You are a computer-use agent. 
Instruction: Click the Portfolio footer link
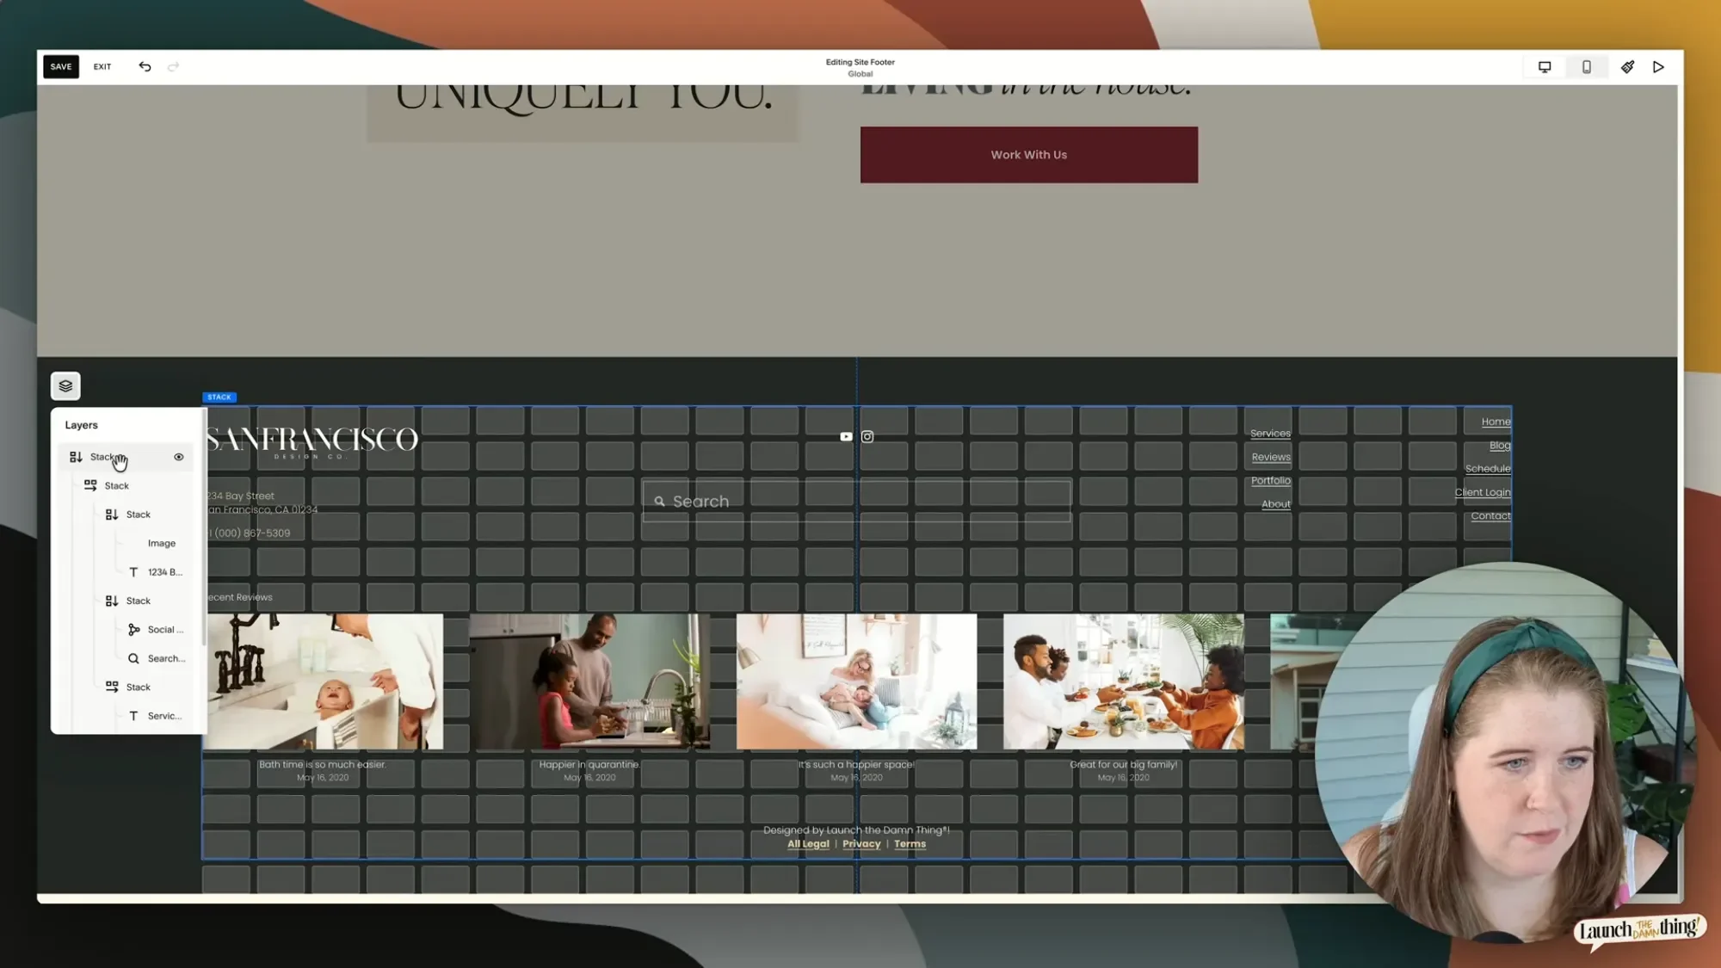(x=1271, y=480)
